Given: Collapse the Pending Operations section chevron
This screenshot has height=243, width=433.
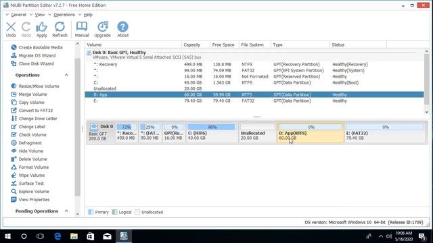Looking at the screenshot, I should coord(66,211).
